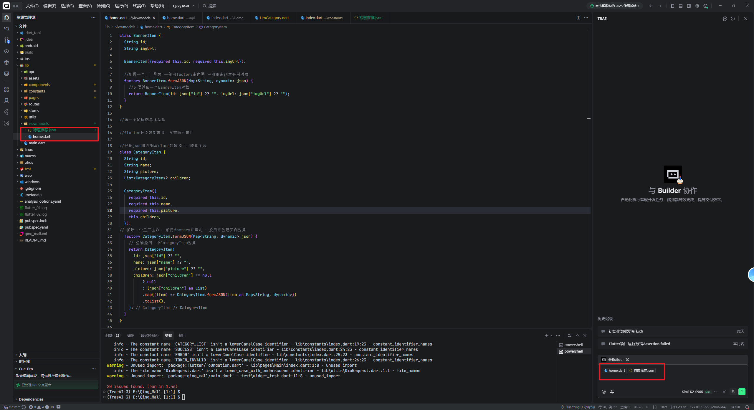
Task: Open history item 初始化数据更新状态
Action: pyautogui.click(x=626, y=331)
